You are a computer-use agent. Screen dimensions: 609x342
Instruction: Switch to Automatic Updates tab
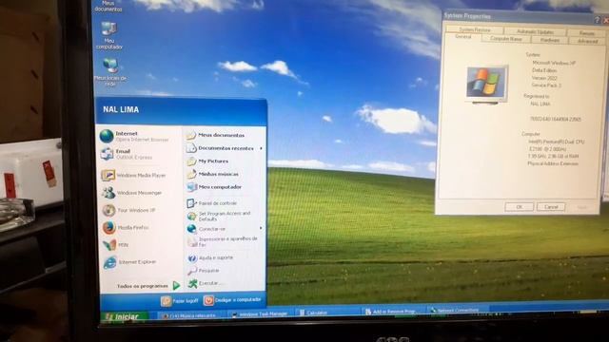pos(535,31)
